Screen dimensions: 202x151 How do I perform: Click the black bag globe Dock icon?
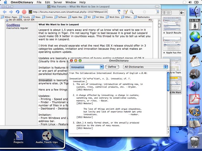(195, 49)
